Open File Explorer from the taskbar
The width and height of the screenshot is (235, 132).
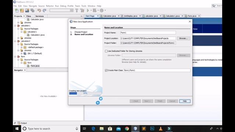[102, 129]
